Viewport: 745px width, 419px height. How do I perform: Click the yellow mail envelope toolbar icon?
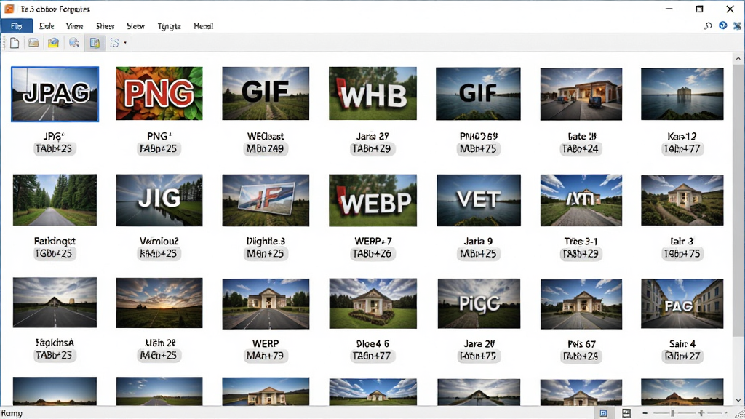click(53, 43)
